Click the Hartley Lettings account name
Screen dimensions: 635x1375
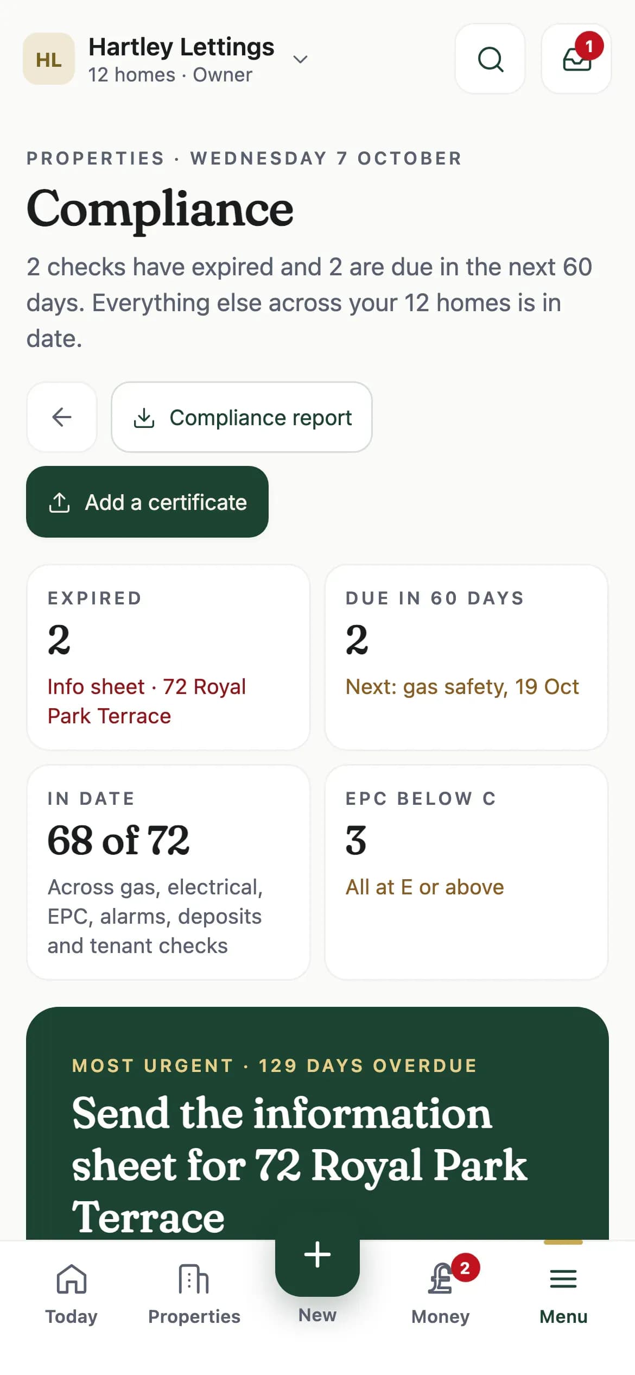[181, 47]
